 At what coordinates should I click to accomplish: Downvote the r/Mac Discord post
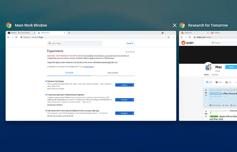[x=206, y=95]
